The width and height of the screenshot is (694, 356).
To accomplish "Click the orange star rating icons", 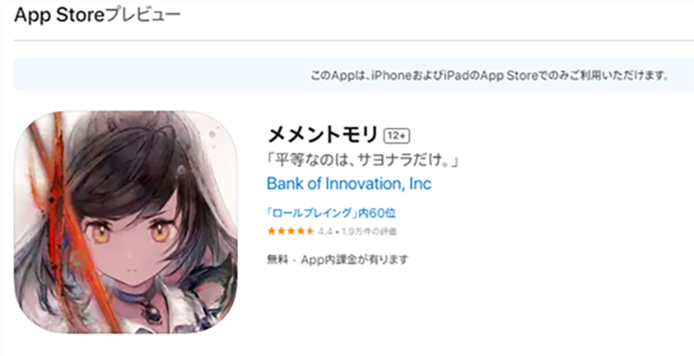I will coord(291,231).
